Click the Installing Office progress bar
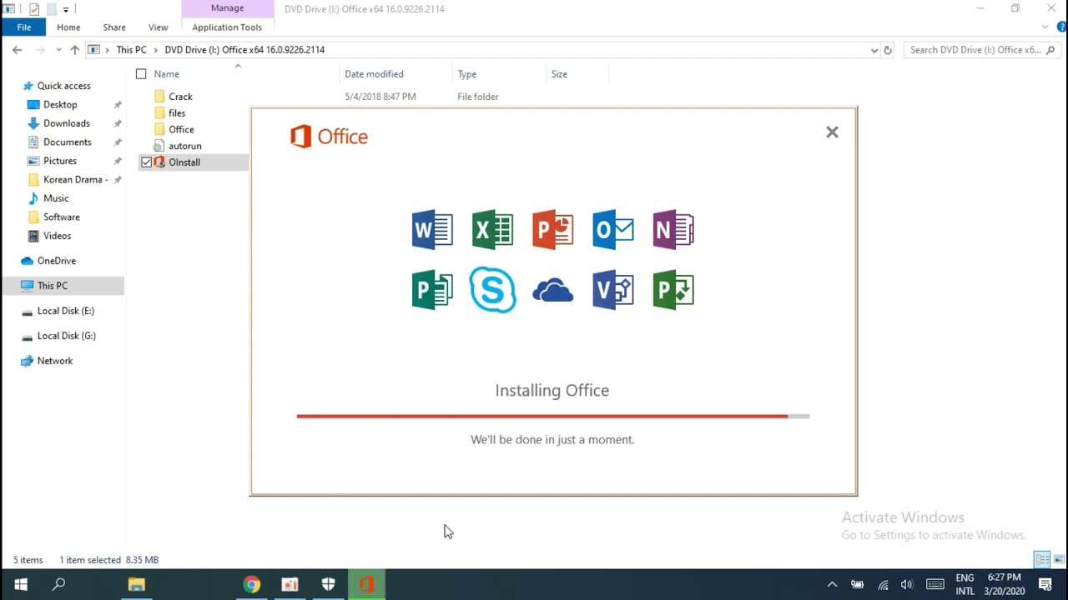 pyautogui.click(x=552, y=416)
